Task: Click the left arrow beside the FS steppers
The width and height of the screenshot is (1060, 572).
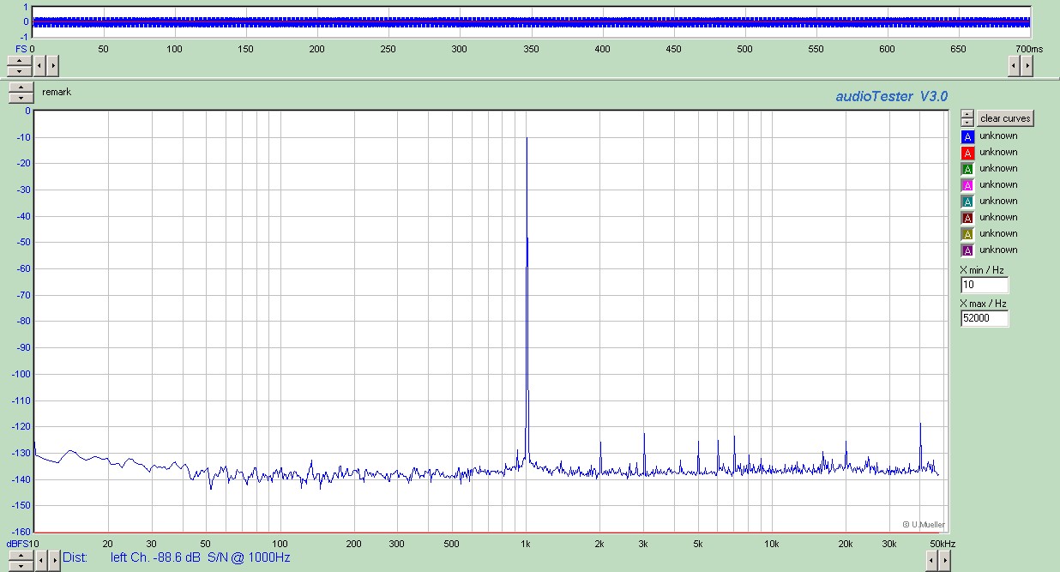Action: coord(39,65)
